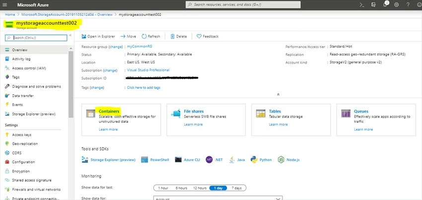Open Microsoft.StorageAccount deployment Overview breadcrumb
Viewport: 422px width, 200px height.
pos(67,14)
